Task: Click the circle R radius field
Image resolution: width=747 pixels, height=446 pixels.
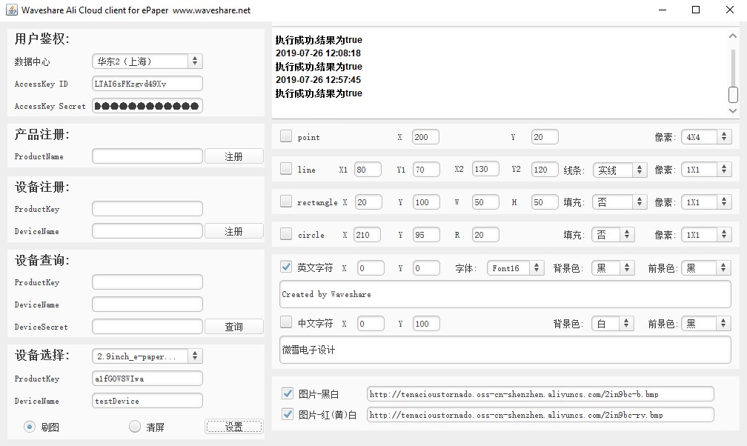Action: pyautogui.click(x=486, y=234)
